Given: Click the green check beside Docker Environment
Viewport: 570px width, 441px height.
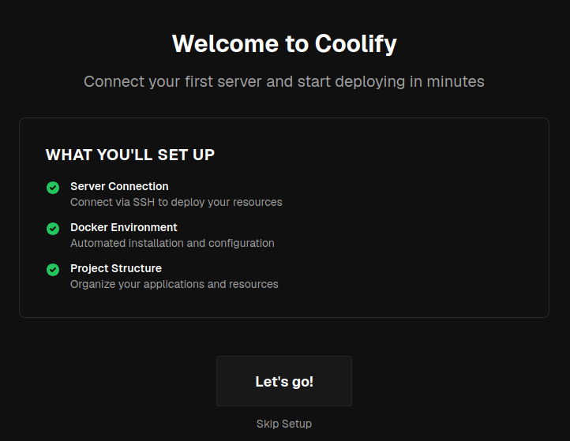Looking at the screenshot, I should click(x=53, y=229).
